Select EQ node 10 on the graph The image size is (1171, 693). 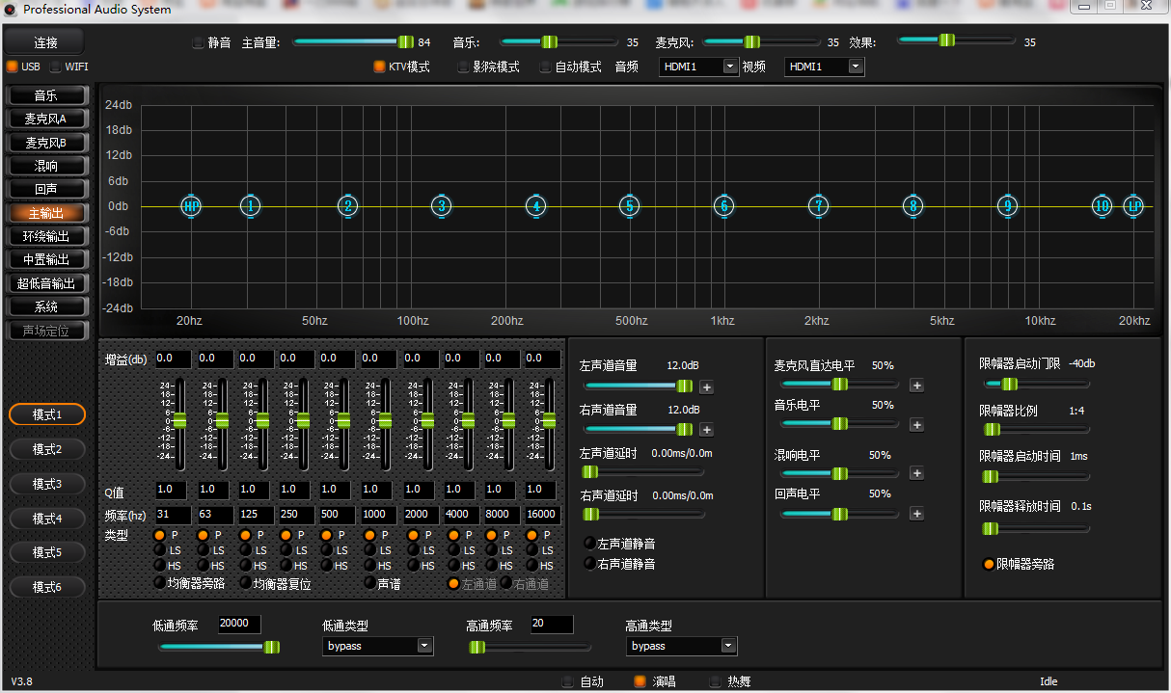pyautogui.click(x=1102, y=205)
